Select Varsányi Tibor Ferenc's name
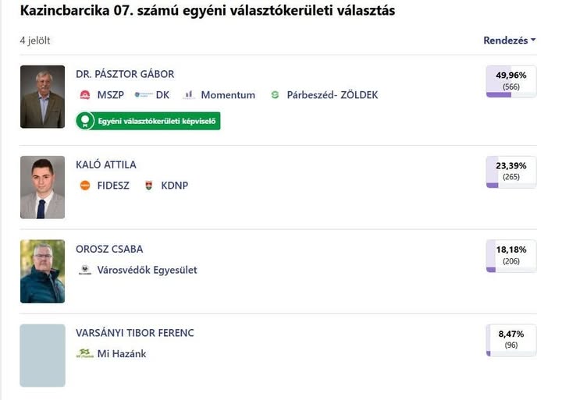This screenshot has height=400, width=562. tap(135, 333)
